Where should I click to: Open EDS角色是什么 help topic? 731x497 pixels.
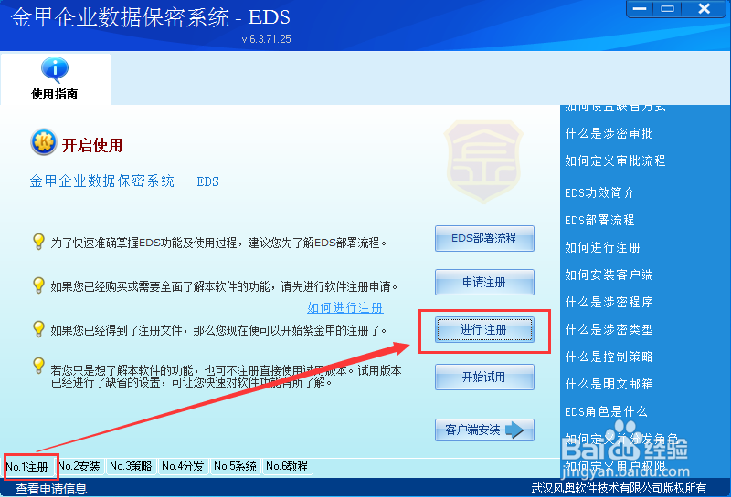tap(606, 411)
